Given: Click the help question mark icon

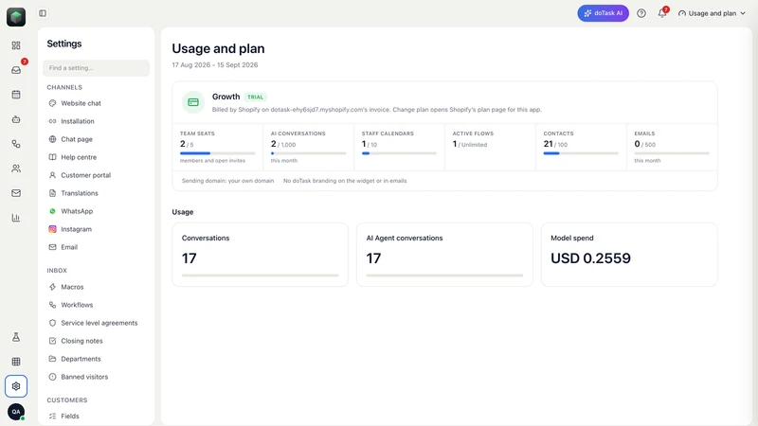Looking at the screenshot, I should tap(641, 13).
